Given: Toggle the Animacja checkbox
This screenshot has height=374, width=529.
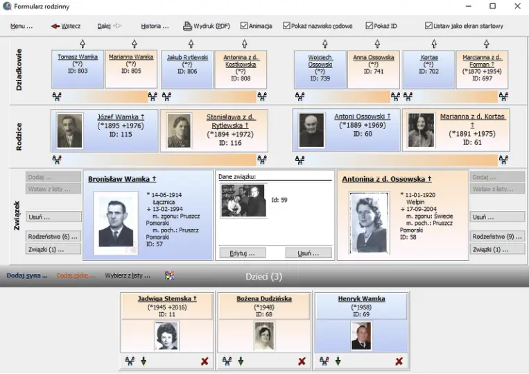Looking at the screenshot, I should click(x=244, y=26).
